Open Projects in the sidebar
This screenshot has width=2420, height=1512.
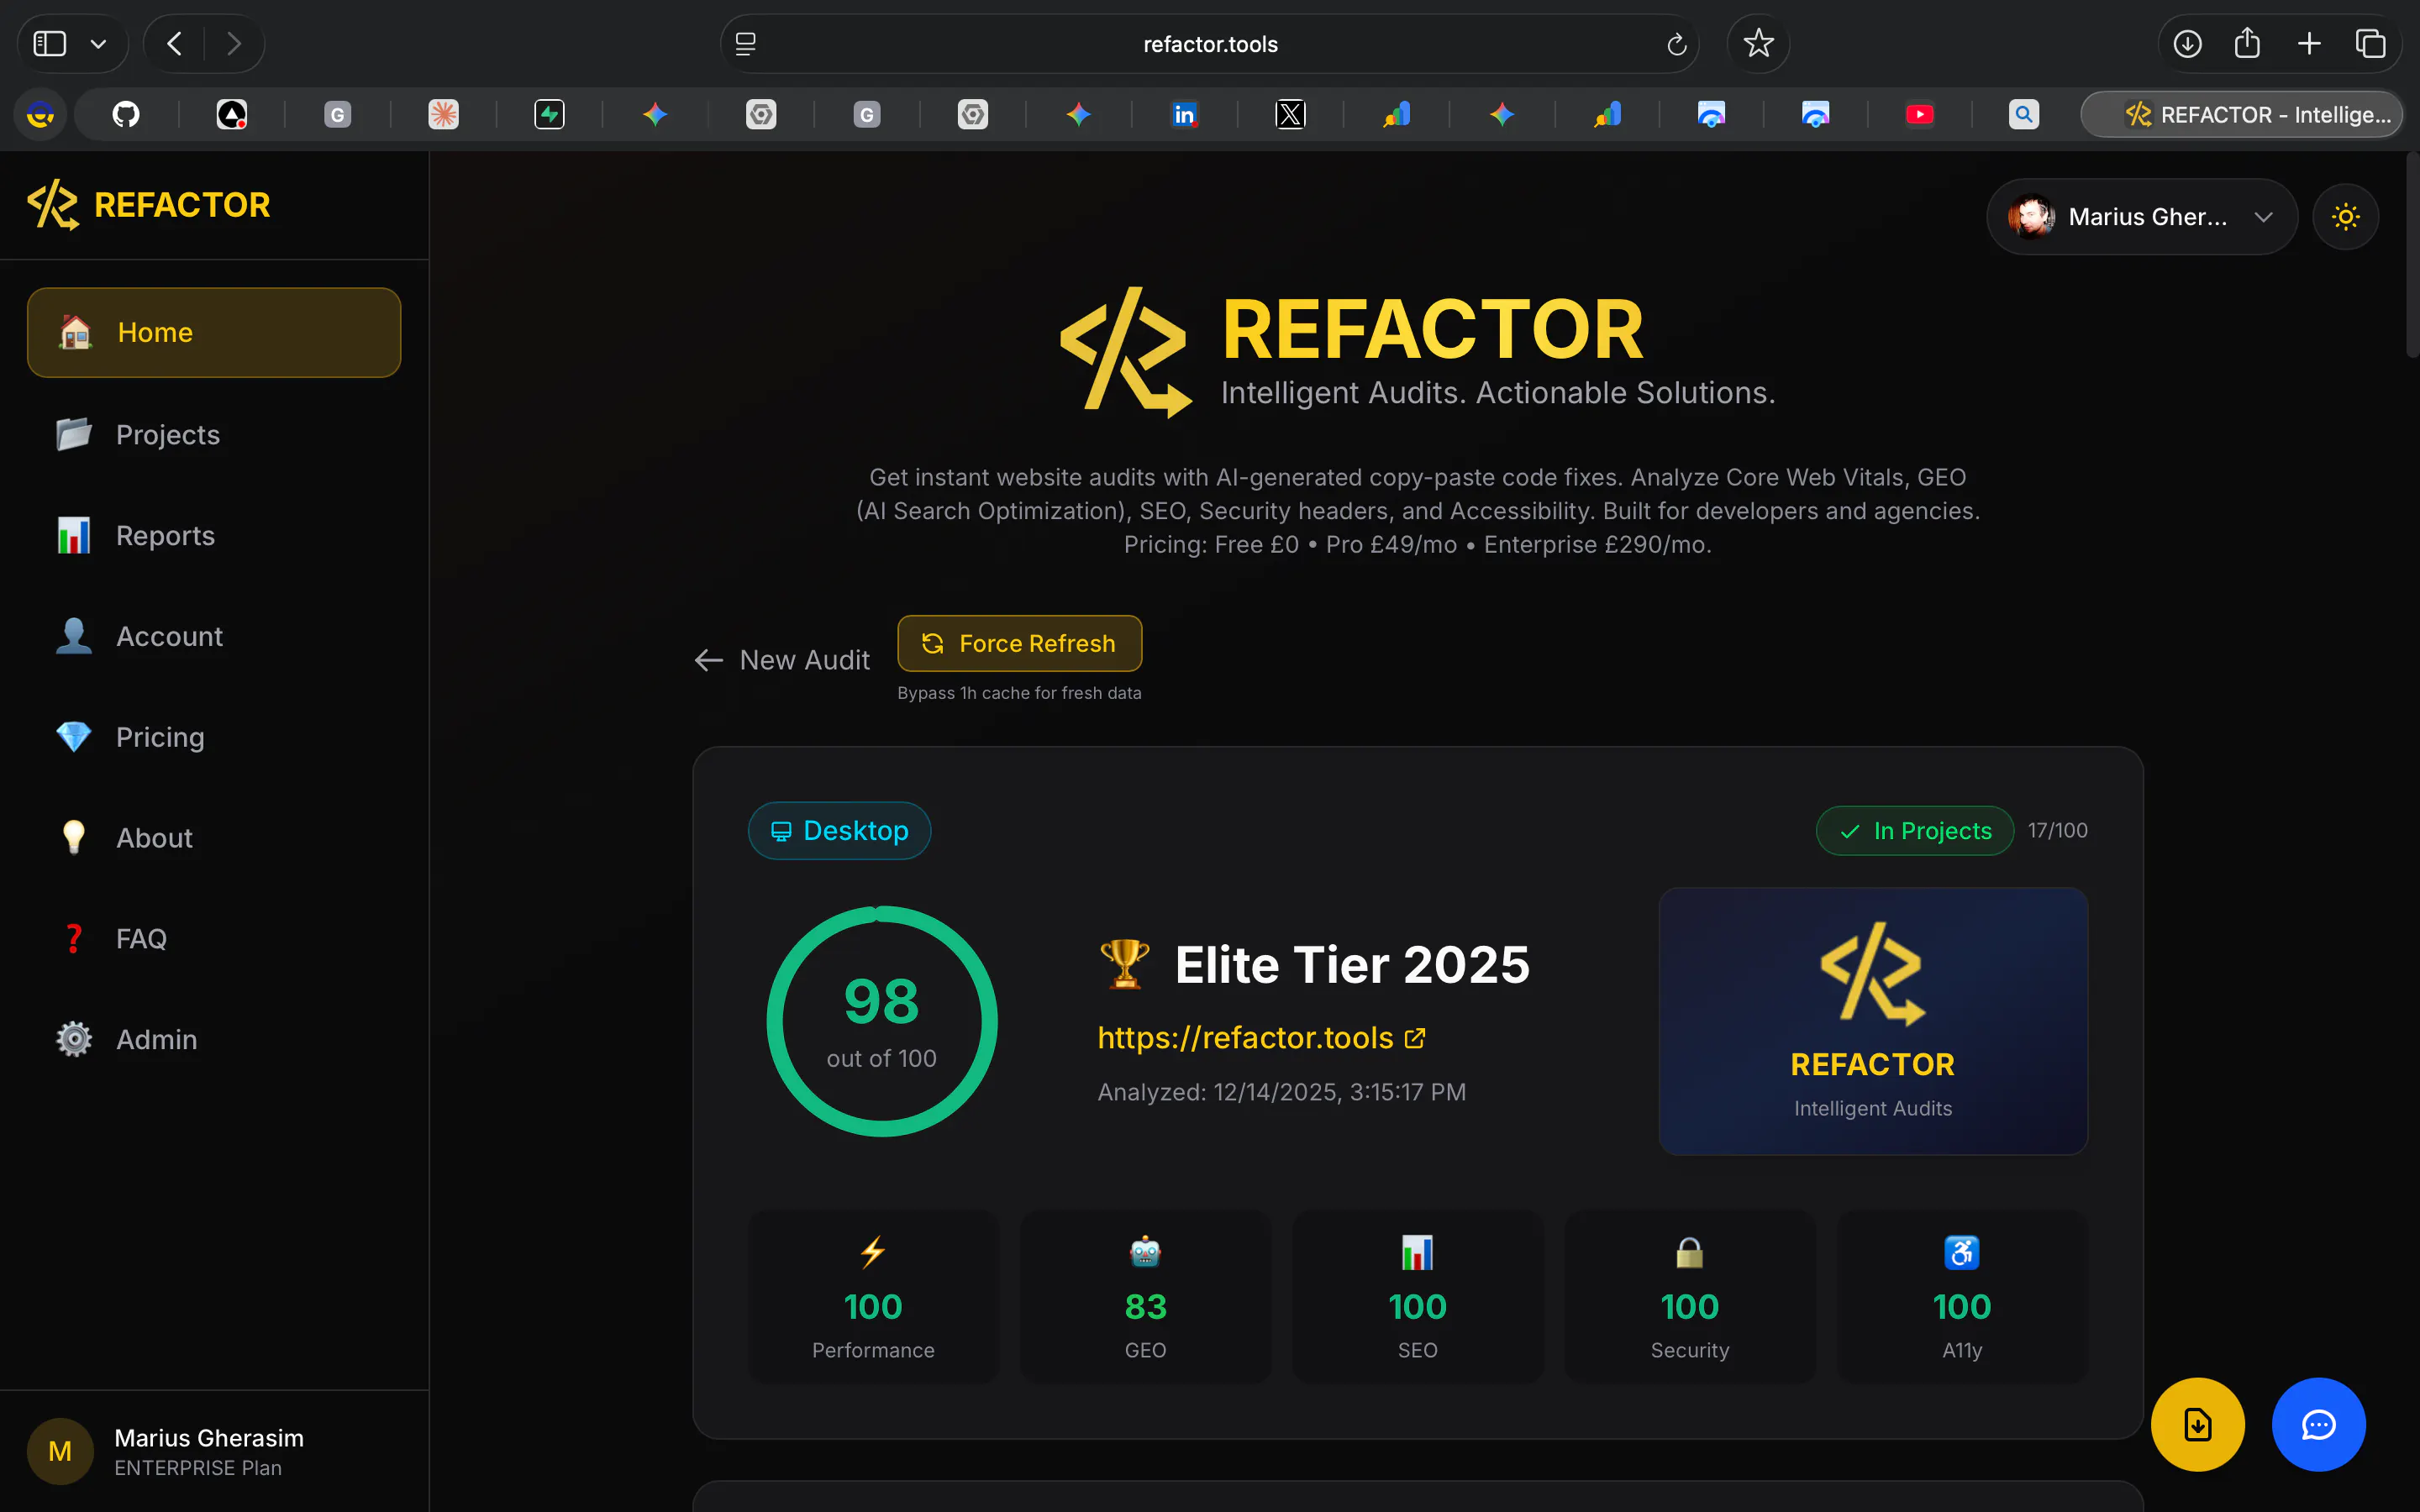point(214,434)
